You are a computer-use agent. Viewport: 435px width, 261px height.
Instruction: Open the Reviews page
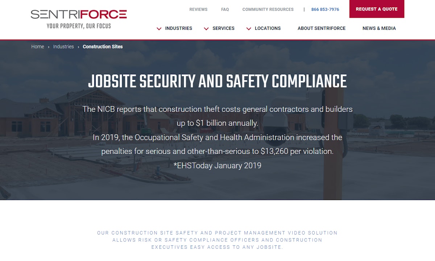tap(198, 9)
